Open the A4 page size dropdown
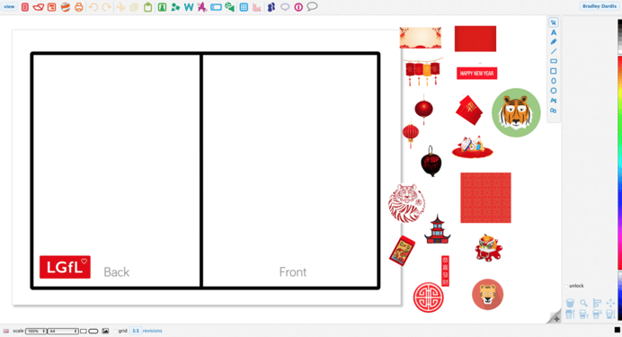This screenshot has height=337, width=622. 63,331
